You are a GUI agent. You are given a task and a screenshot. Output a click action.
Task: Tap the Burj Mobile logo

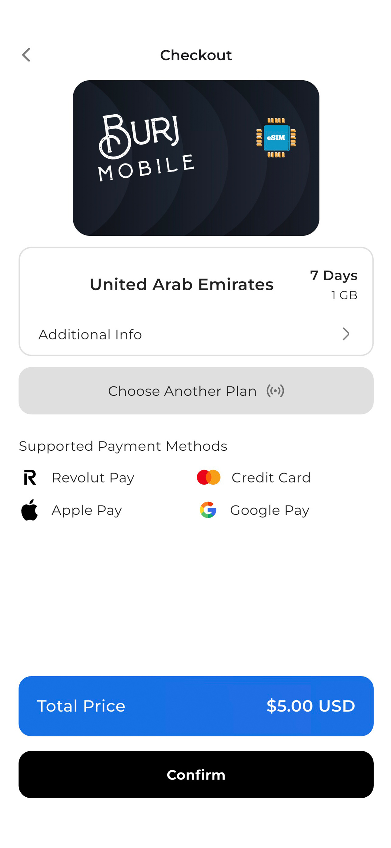[x=146, y=147]
